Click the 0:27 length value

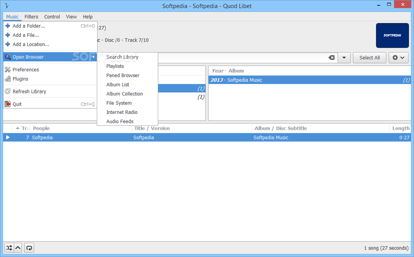point(404,138)
